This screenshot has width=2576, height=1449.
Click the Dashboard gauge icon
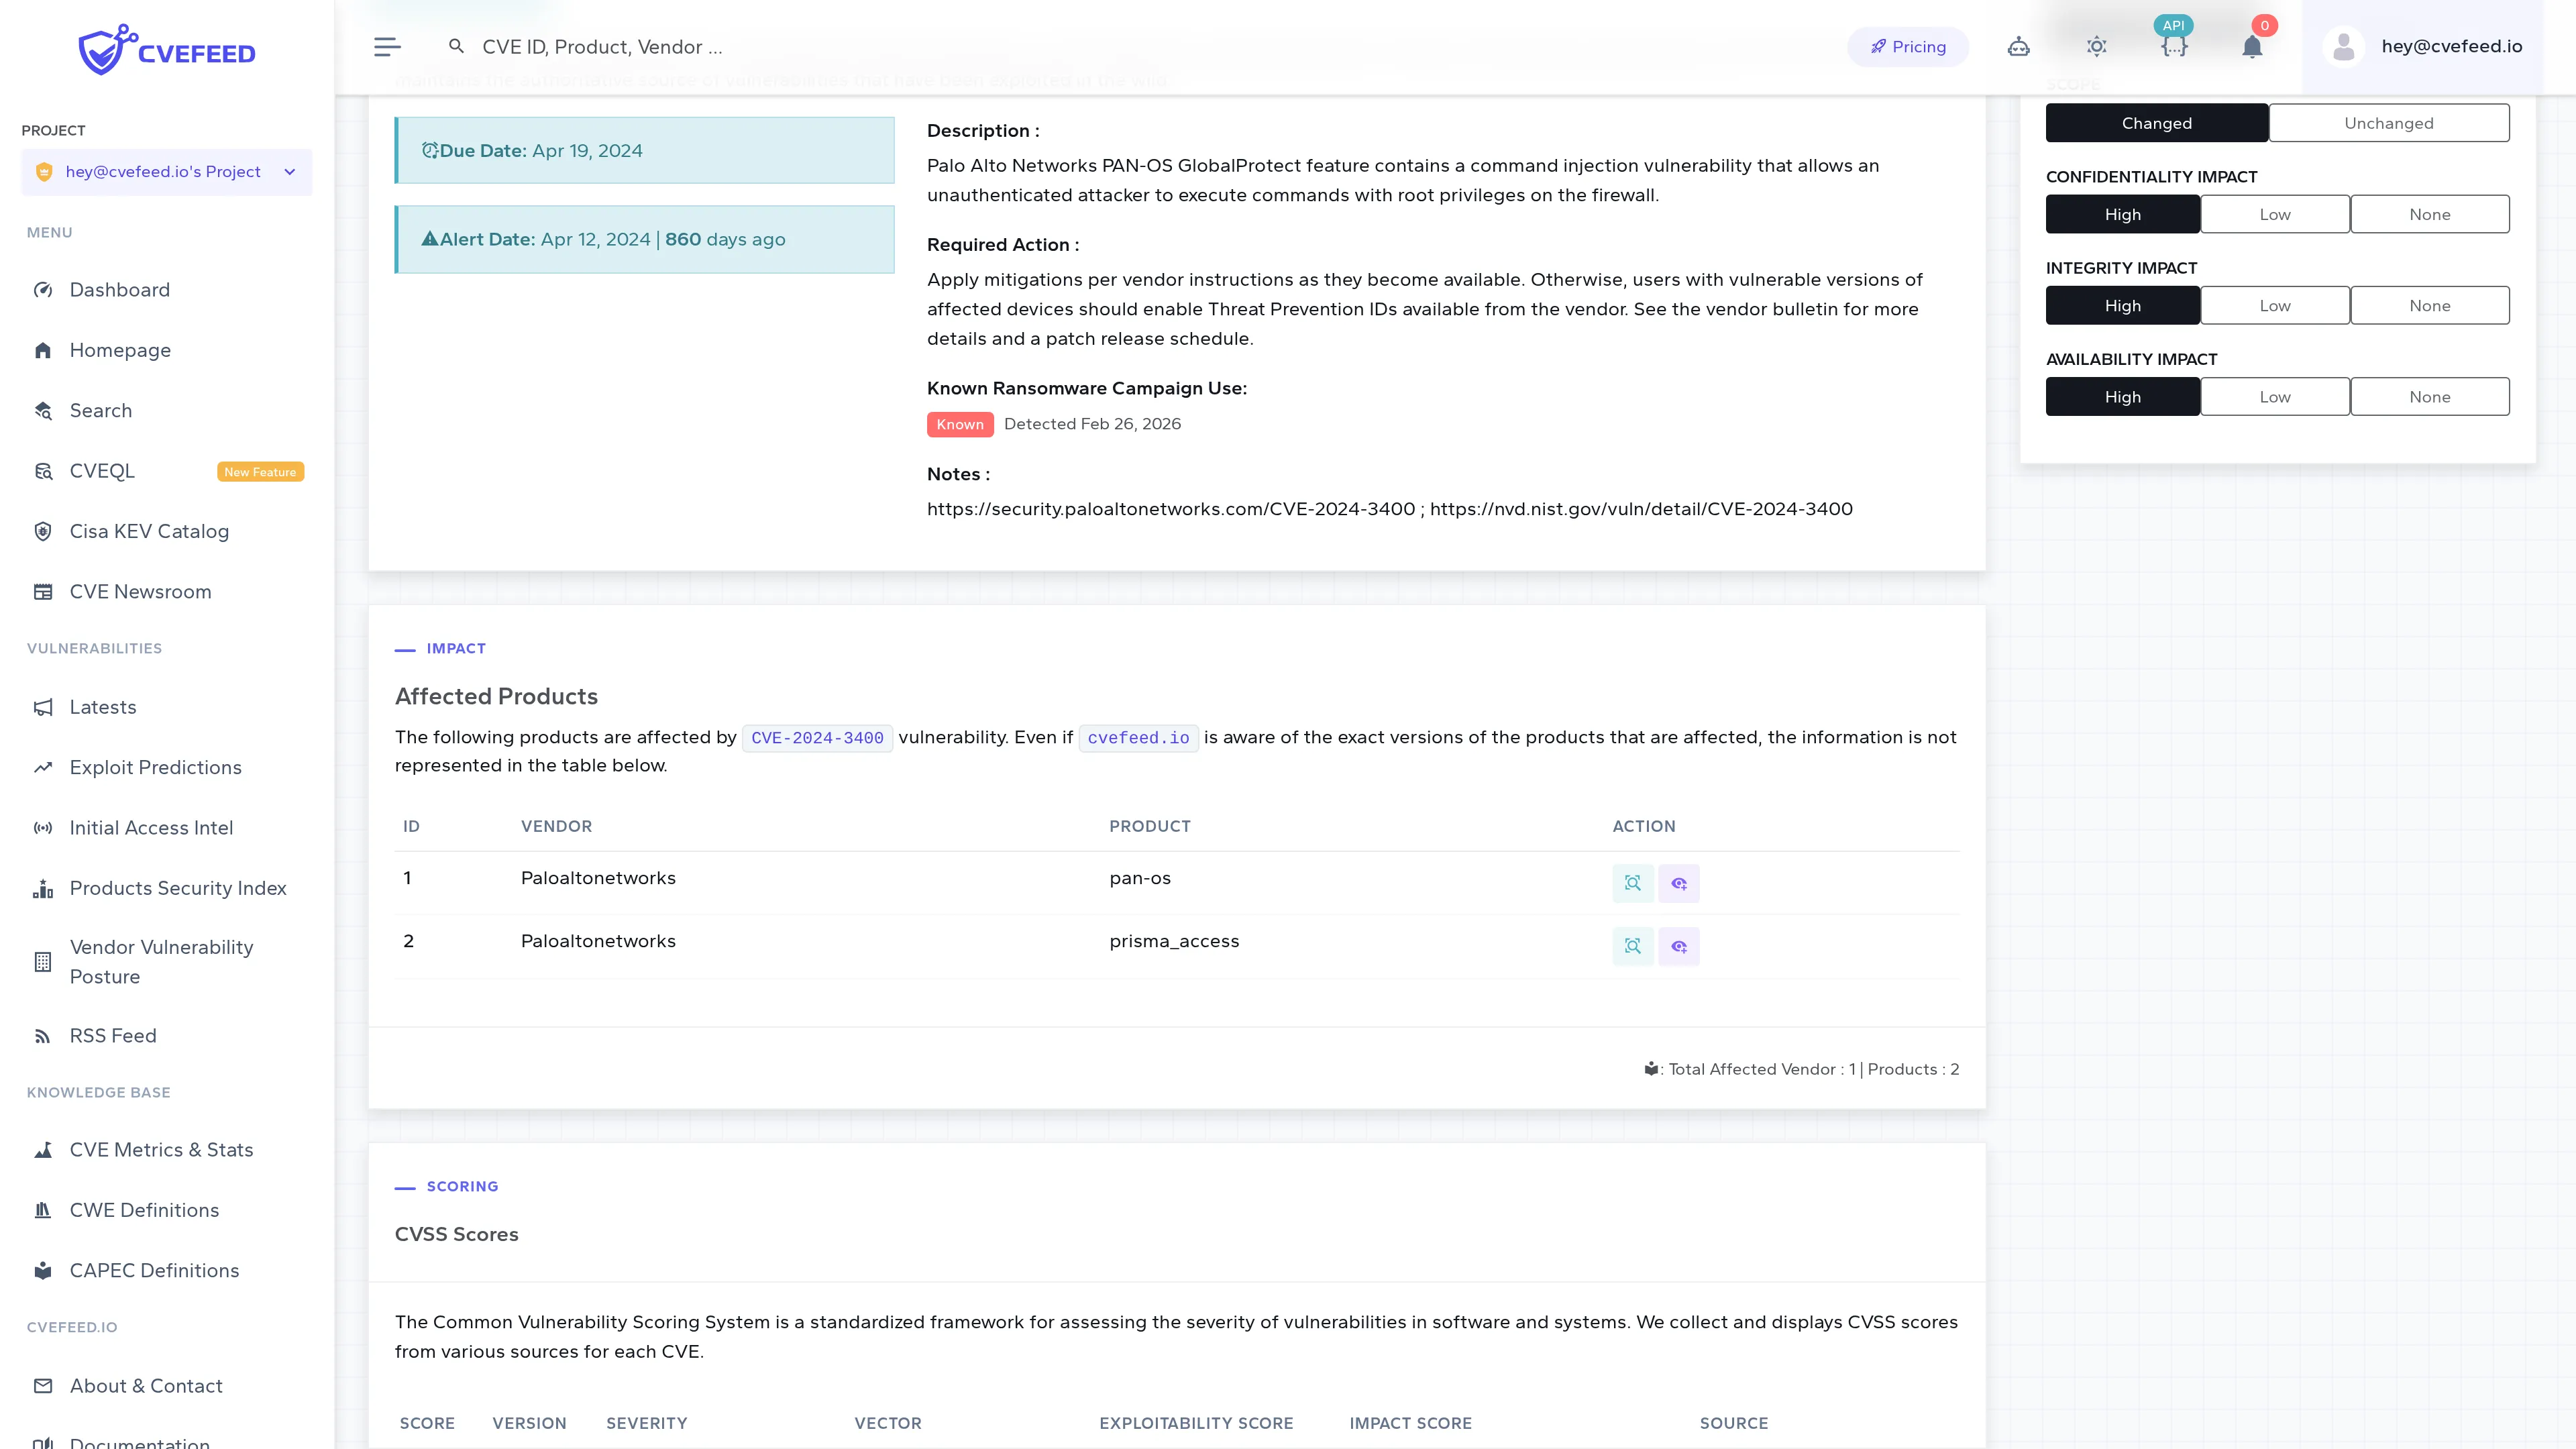[43, 290]
